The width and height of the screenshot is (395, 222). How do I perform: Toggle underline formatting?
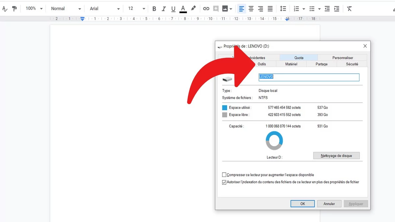[173, 9]
